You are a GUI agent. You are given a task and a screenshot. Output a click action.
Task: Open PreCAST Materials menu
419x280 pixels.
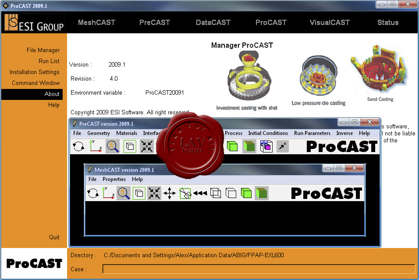(127, 133)
